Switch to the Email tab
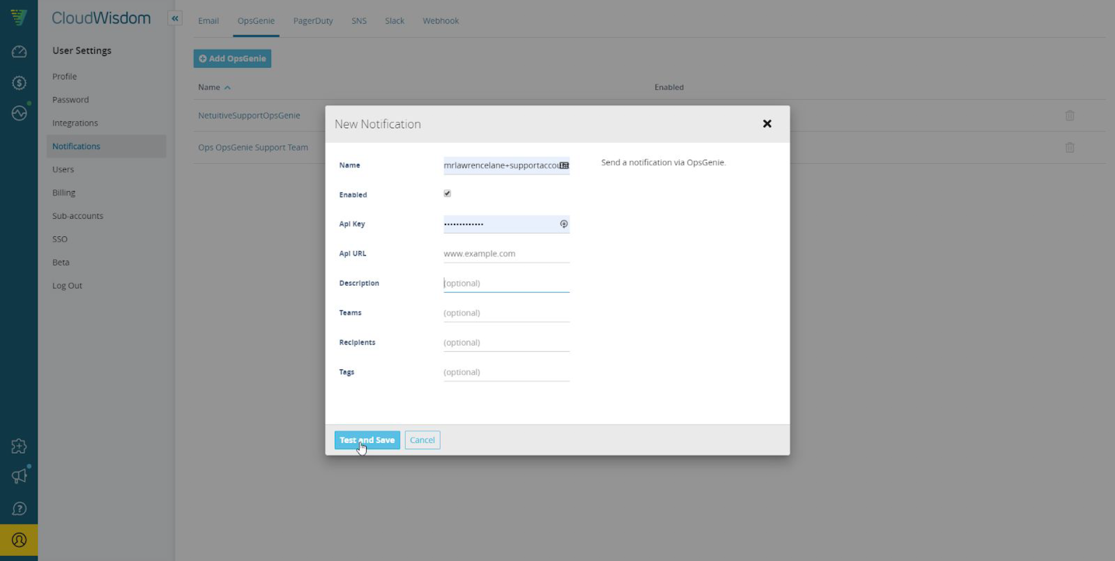1115x561 pixels. pyautogui.click(x=208, y=21)
